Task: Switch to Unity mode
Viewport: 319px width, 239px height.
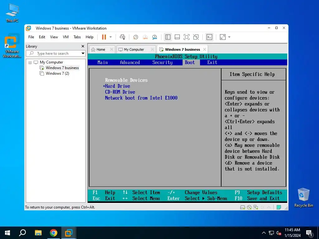Action: (x=196, y=37)
